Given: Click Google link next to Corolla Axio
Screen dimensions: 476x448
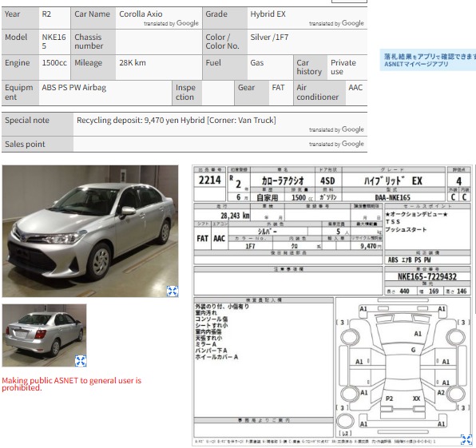Looking at the screenshot, I should [x=188, y=23].
